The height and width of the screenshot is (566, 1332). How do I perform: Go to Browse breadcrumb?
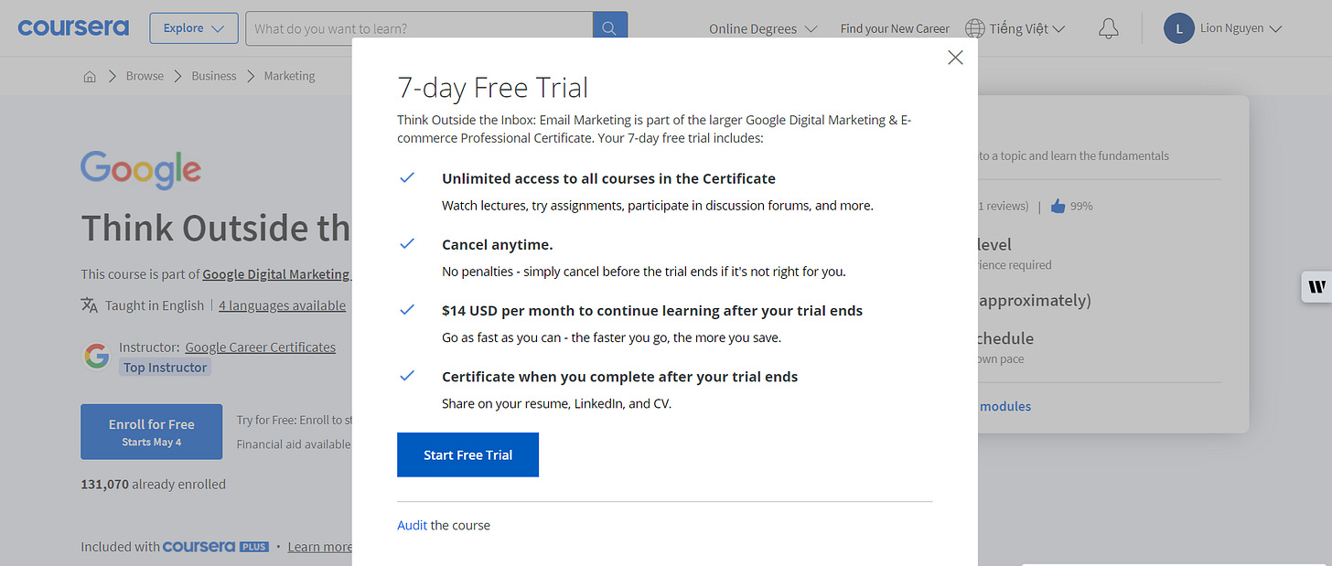(145, 77)
